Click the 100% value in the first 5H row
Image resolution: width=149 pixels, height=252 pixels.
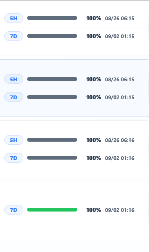coord(94,18)
